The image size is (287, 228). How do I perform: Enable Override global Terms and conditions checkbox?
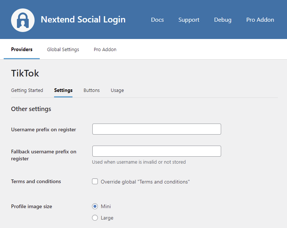point(95,181)
